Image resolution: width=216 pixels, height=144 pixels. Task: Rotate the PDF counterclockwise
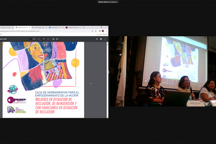click(57, 39)
